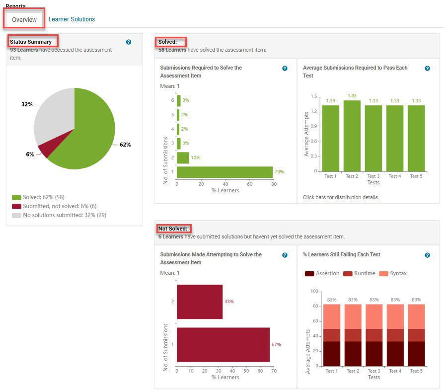Click No solutions submitted gray swatch

[x=16, y=215]
